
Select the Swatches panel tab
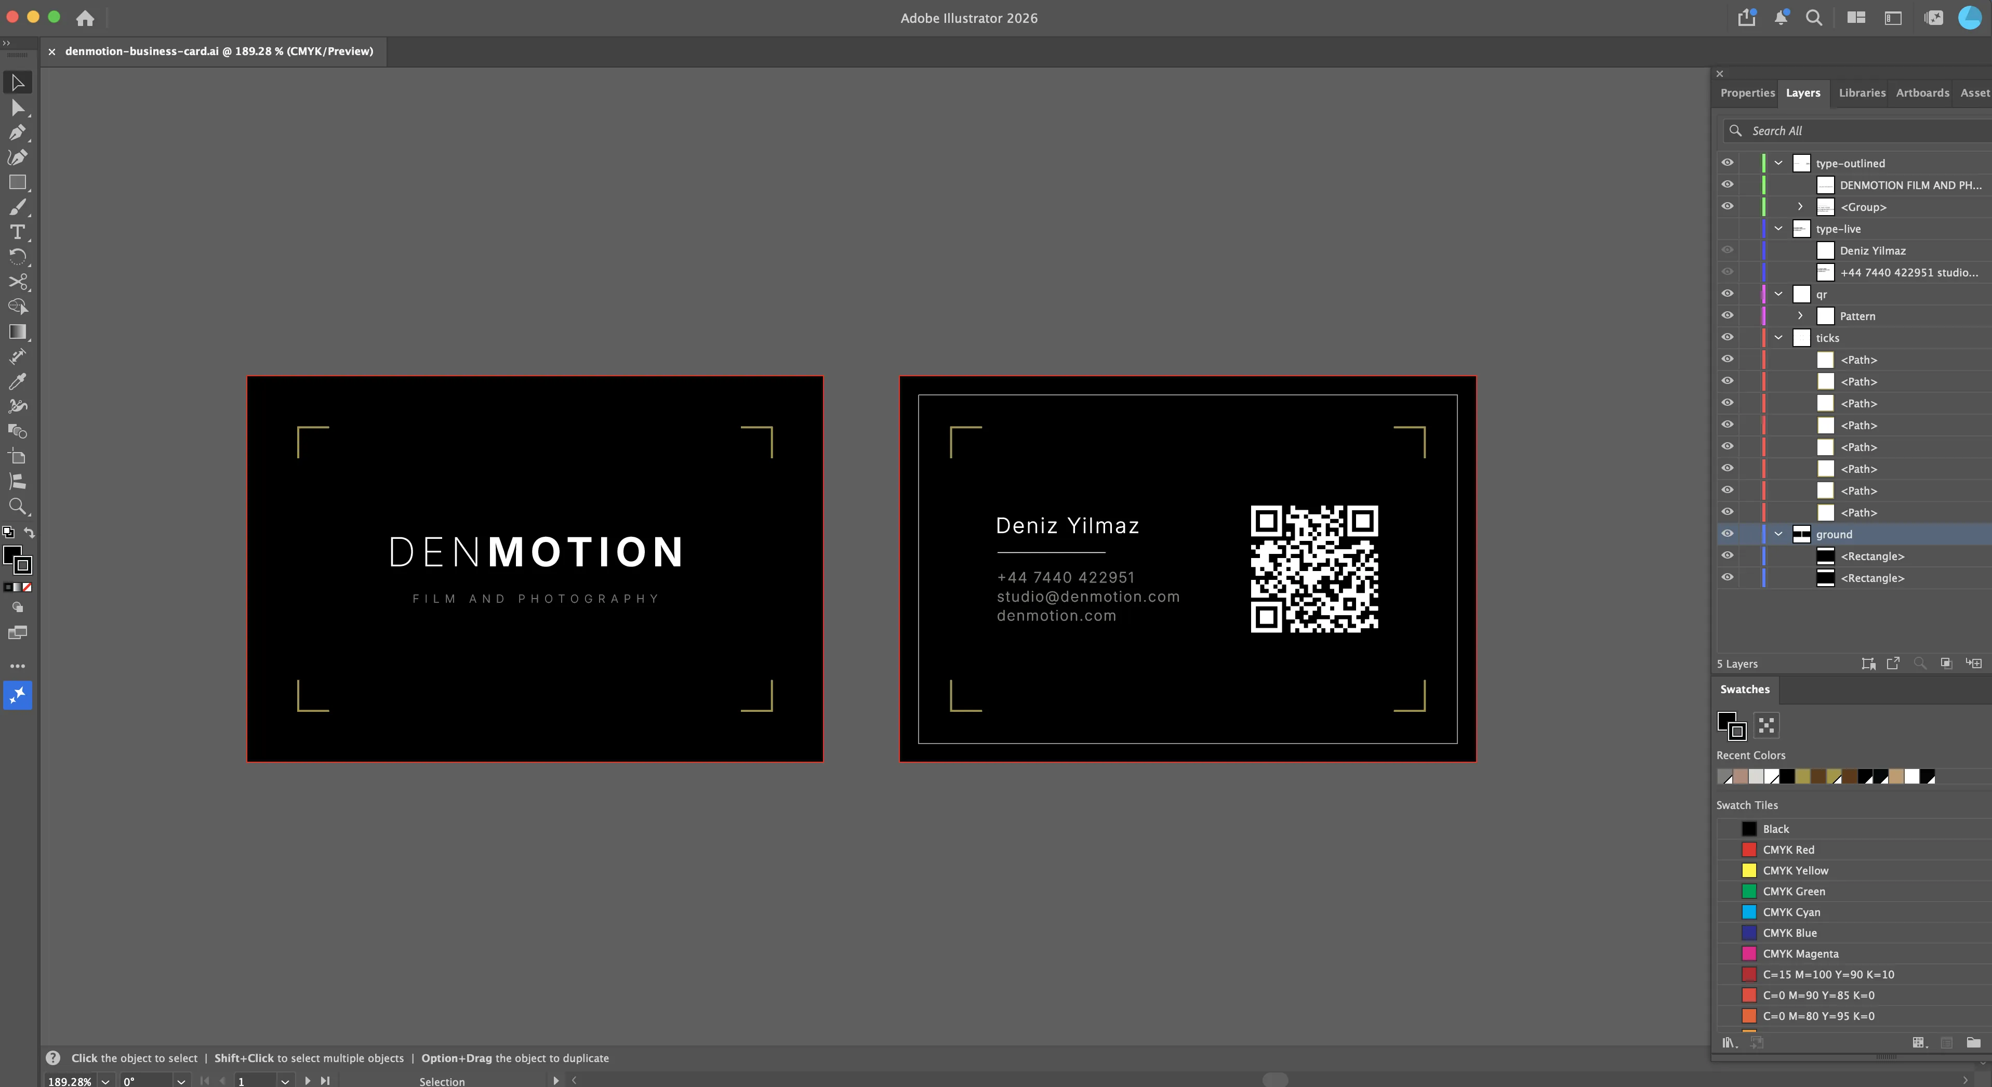point(1745,689)
